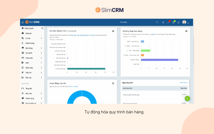Click the Thêm nhanh plus icon

[23, 28]
